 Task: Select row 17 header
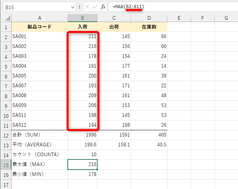tap(6, 184)
